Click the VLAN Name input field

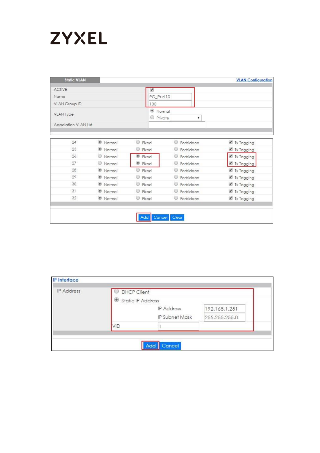[170, 97]
